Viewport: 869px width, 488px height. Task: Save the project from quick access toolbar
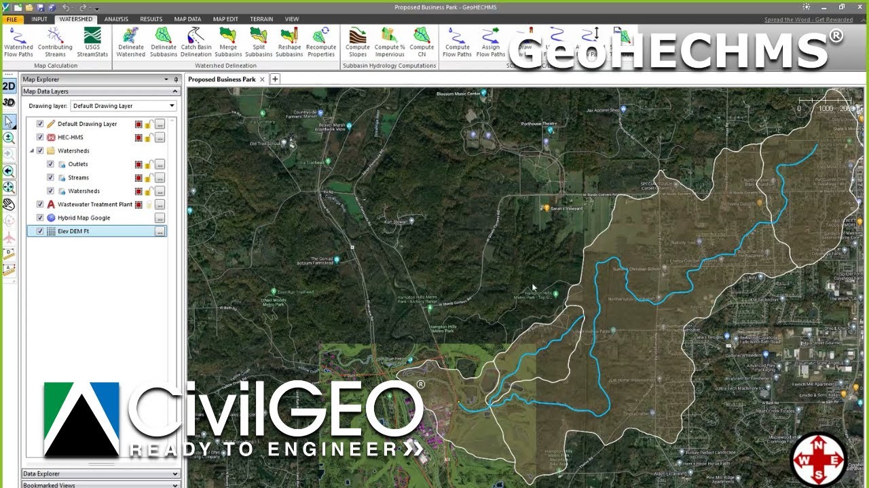(41, 7)
